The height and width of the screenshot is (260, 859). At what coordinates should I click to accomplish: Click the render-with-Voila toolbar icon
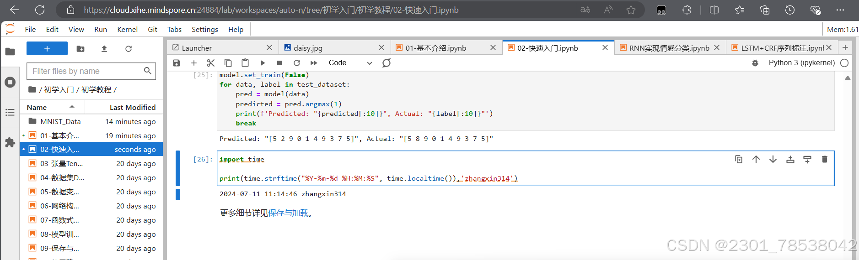click(x=387, y=63)
